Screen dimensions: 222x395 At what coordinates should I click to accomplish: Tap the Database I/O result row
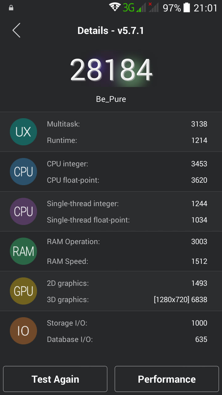pyautogui.click(x=126, y=339)
